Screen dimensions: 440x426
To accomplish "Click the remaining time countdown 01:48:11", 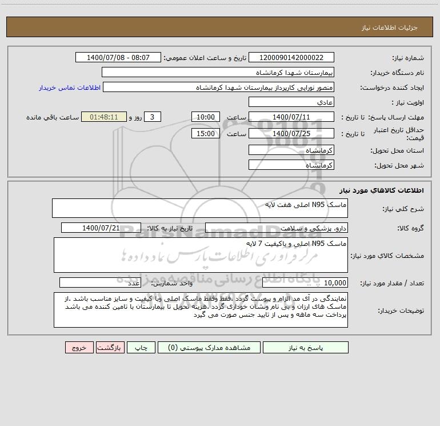I will click(x=104, y=117).
